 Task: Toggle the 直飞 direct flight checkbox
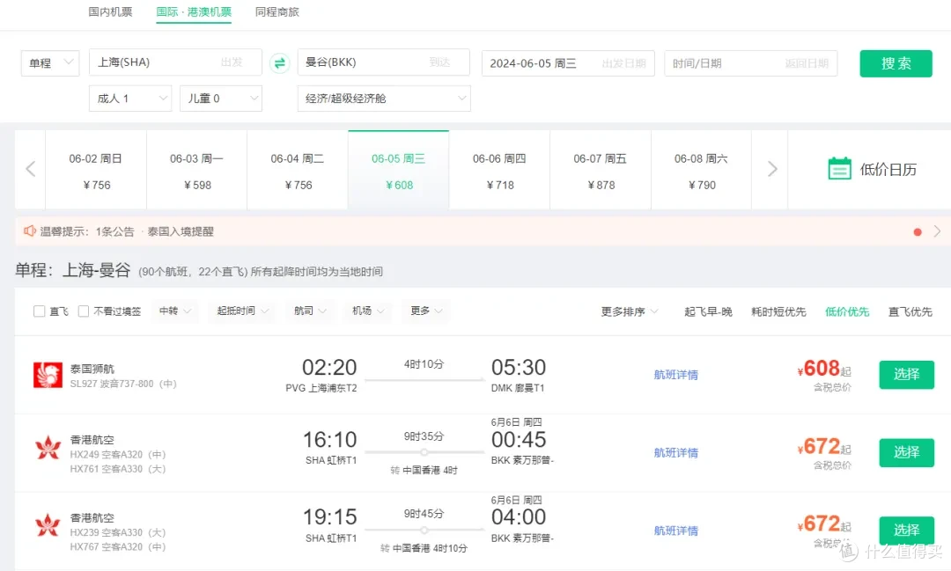click(x=40, y=311)
